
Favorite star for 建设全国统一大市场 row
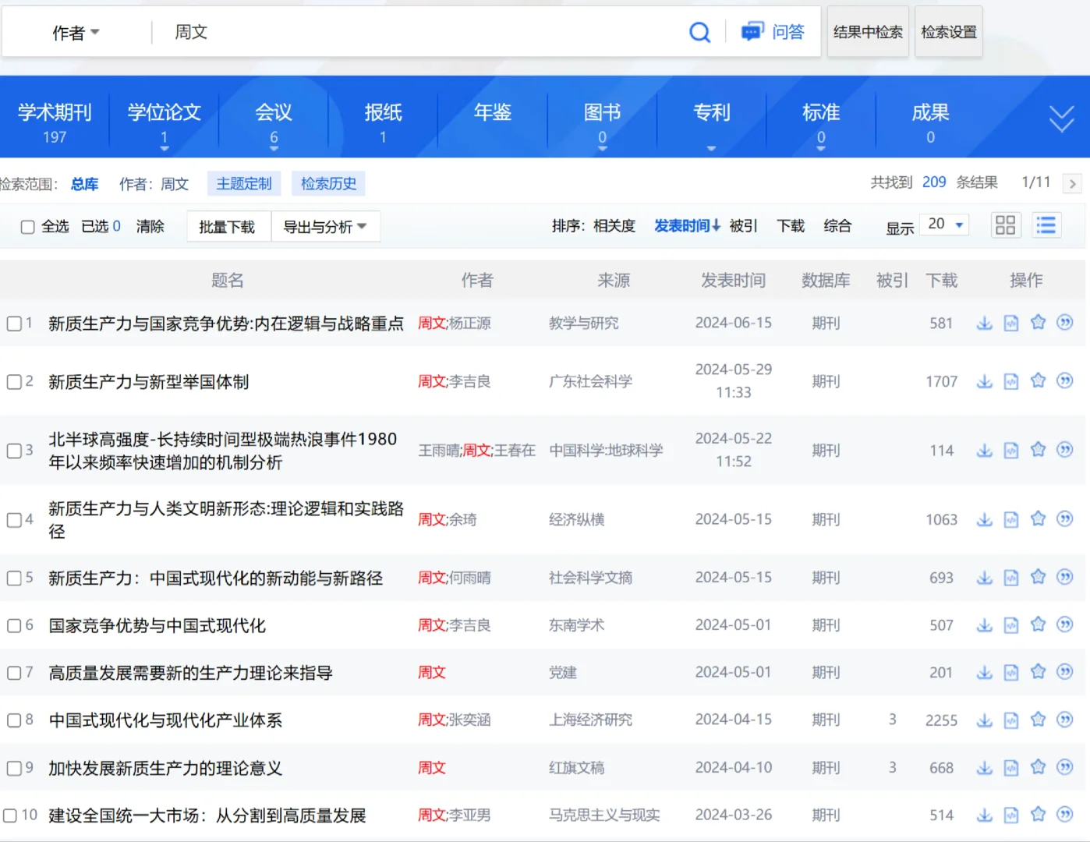coord(1038,815)
